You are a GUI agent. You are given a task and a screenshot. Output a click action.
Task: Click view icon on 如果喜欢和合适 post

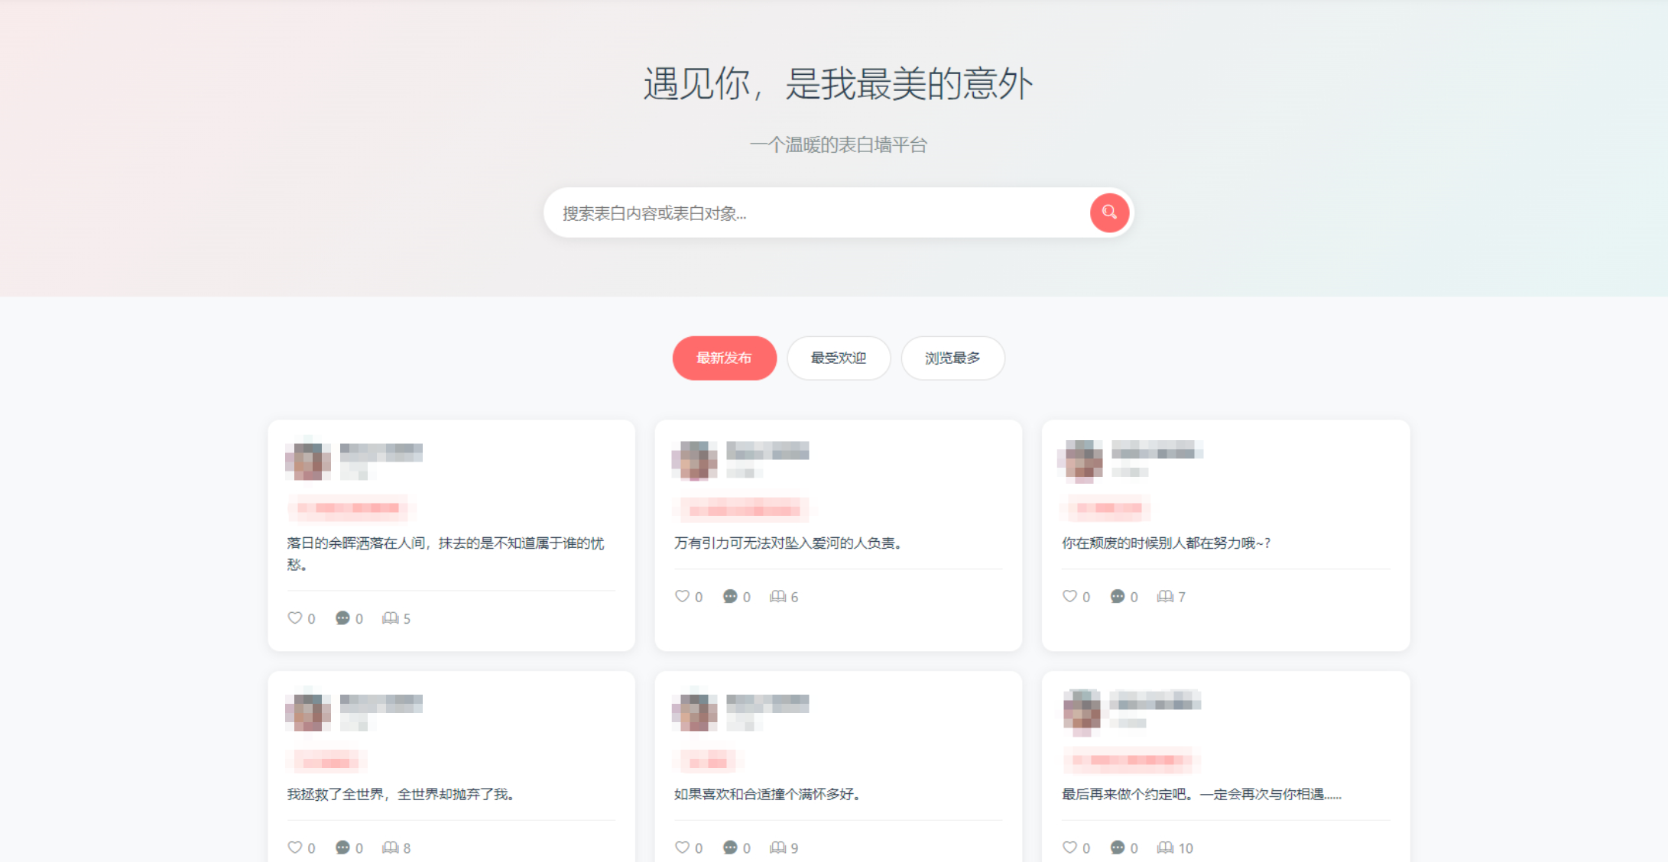777,847
